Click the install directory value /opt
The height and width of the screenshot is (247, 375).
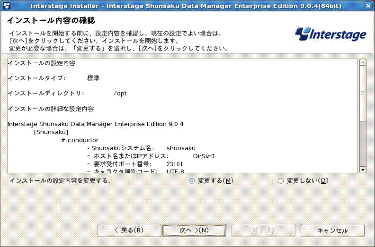120,94
